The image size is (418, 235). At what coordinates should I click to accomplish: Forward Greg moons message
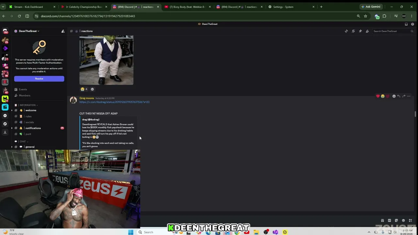click(x=404, y=96)
